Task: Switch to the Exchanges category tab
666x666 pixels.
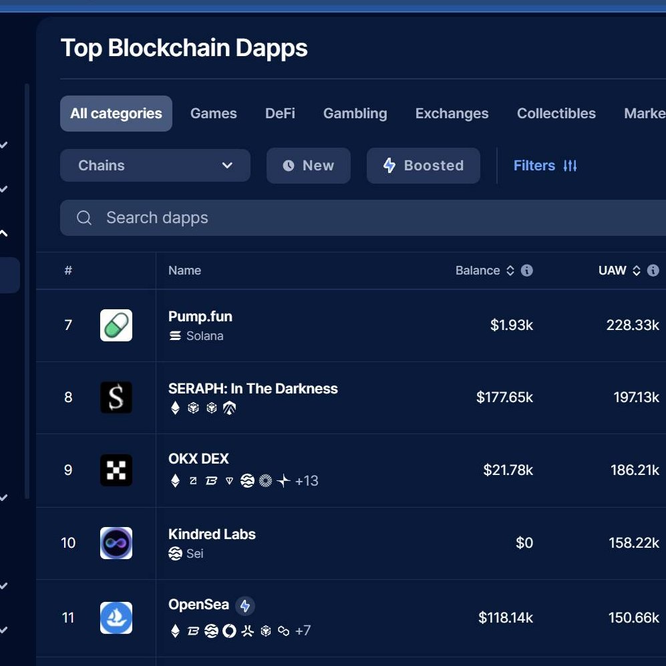Action: pyautogui.click(x=452, y=114)
